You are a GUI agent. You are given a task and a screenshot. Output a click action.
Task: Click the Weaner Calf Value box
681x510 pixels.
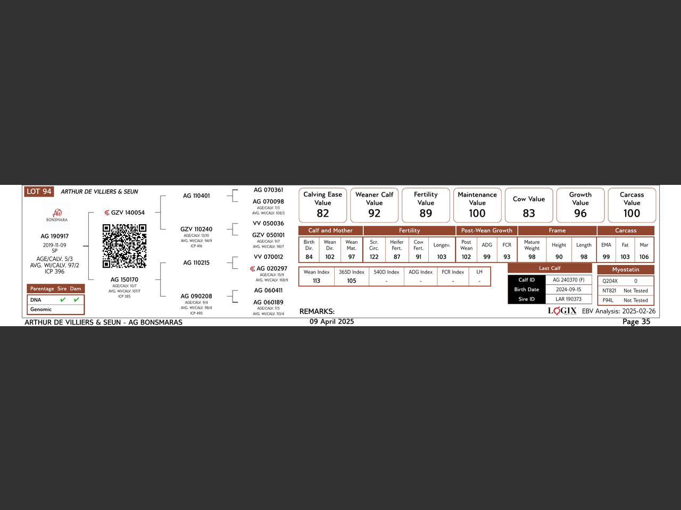375,205
